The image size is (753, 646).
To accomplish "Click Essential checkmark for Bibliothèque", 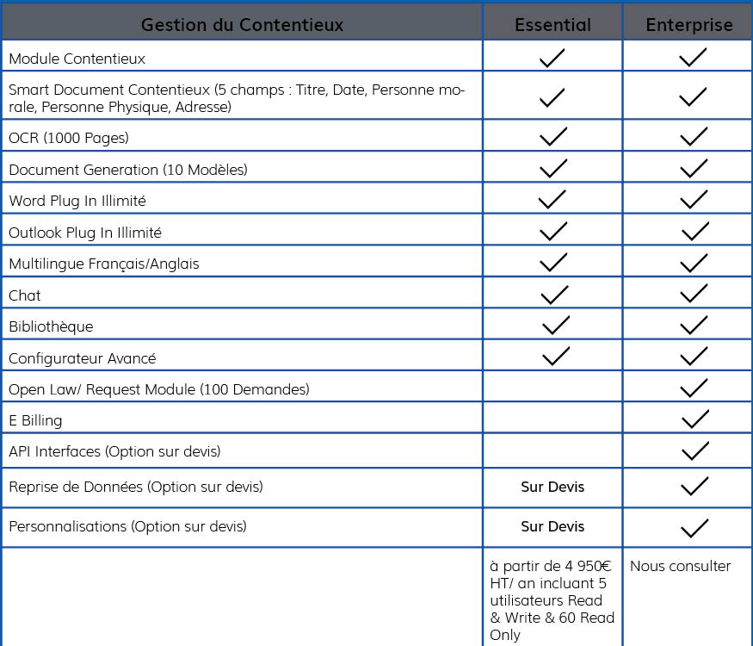I will (x=556, y=325).
